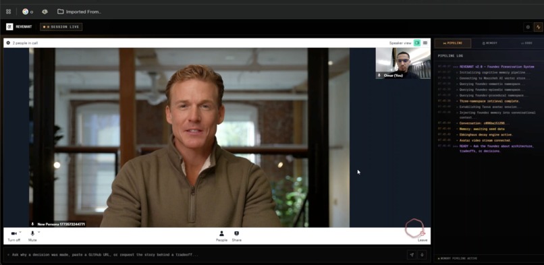Click the 'Three-namespace retrieval complete' log line

coord(489,101)
